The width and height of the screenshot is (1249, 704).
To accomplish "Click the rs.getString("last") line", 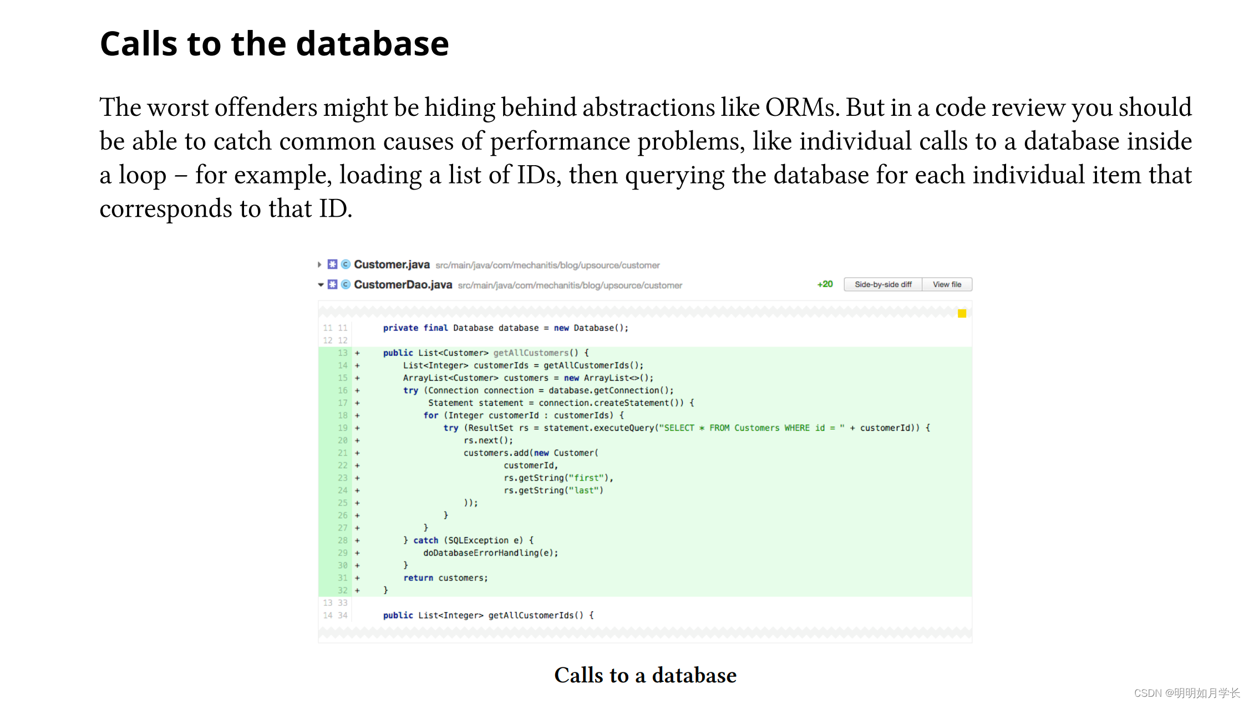I will (553, 491).
